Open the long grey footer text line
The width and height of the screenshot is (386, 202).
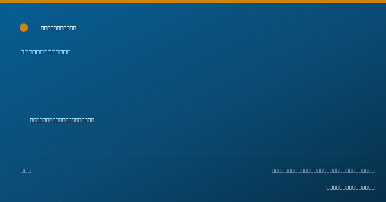(x=323, y=171)
